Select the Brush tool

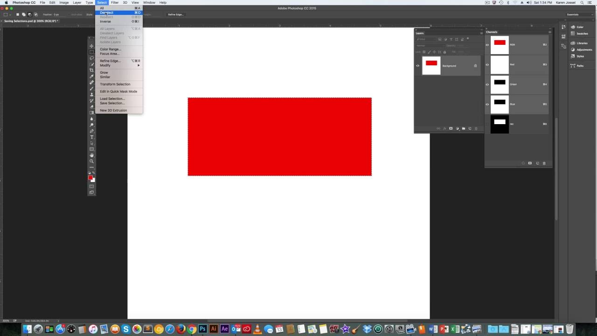[x=91, y=89]
